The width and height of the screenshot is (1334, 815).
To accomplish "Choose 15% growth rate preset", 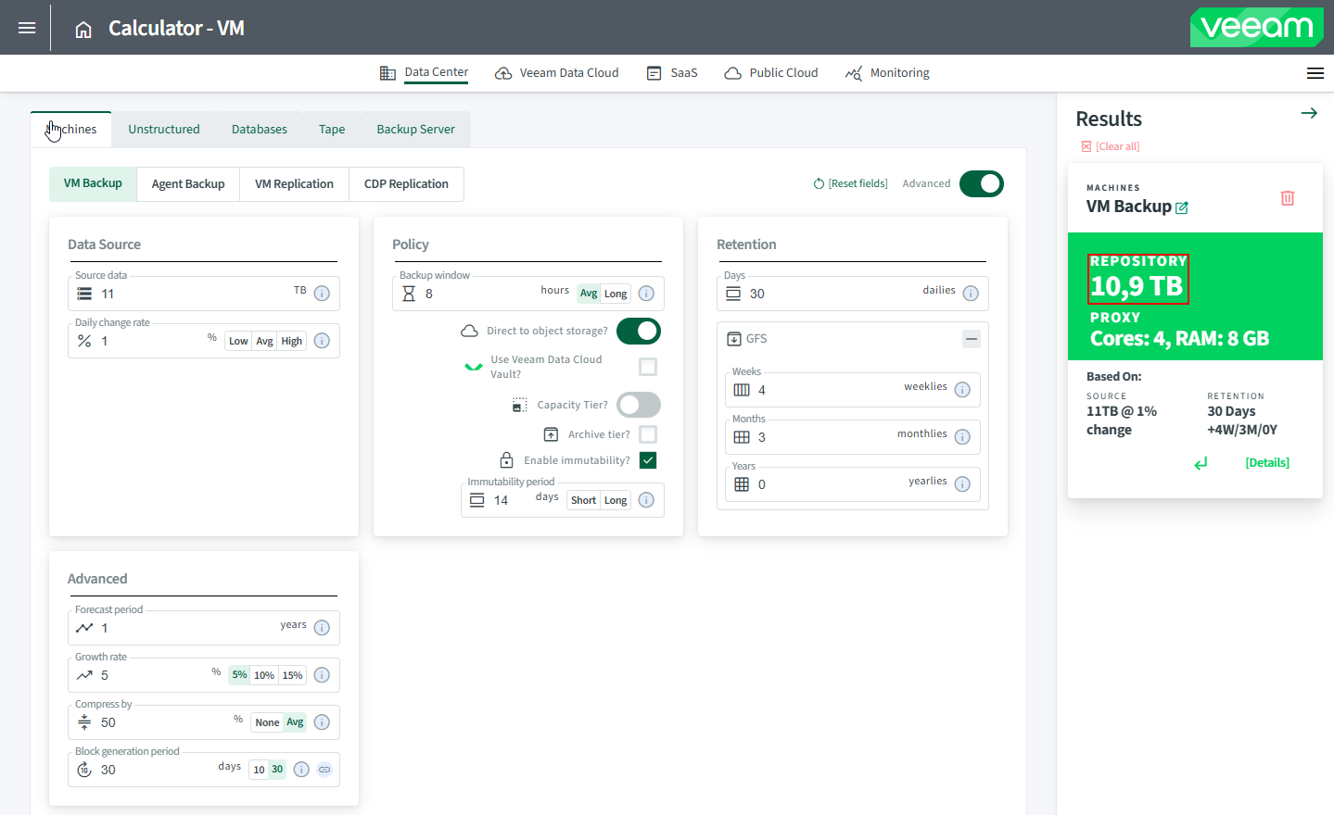I will tap(293, 675).
